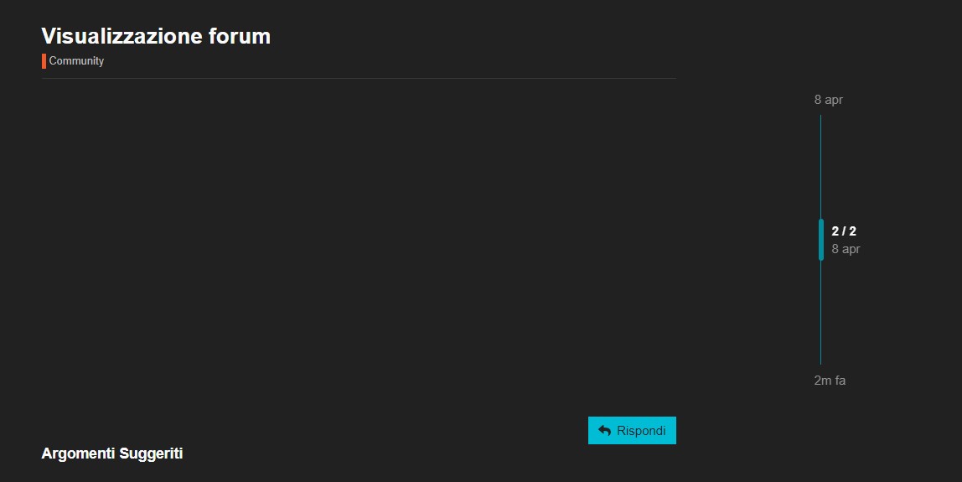Click the reply arrow icon in Rispondi
962x482 pixels.
(605, 430)
